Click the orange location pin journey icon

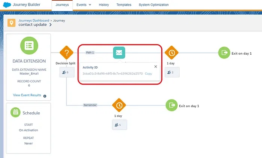11,23
